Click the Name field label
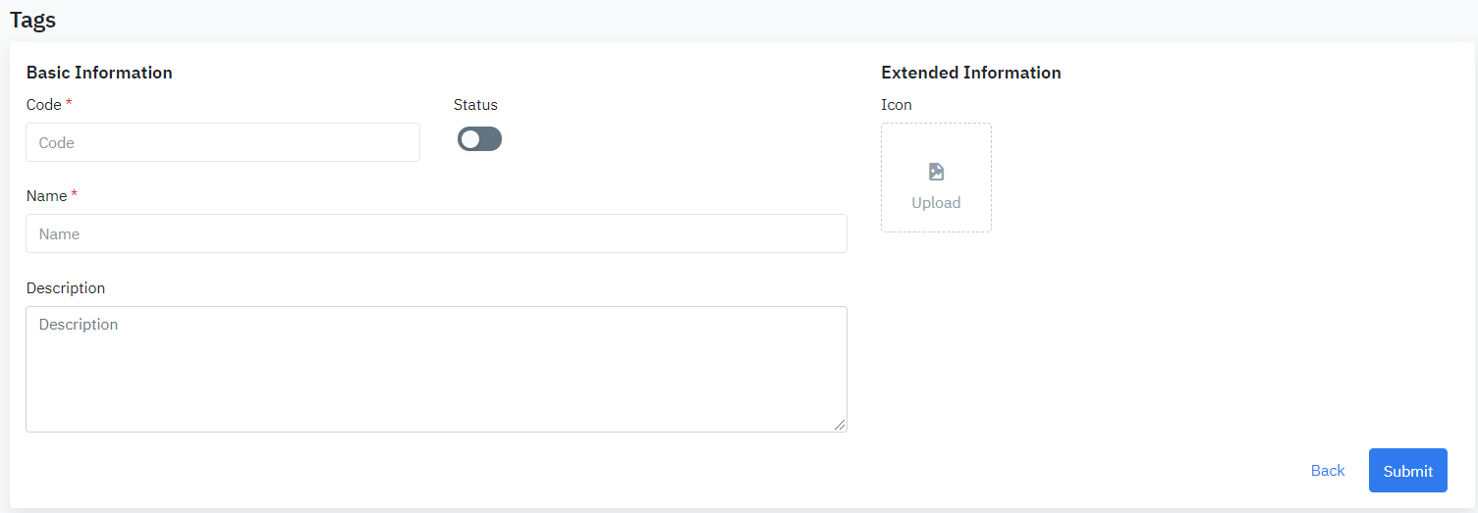 point(46,196)
